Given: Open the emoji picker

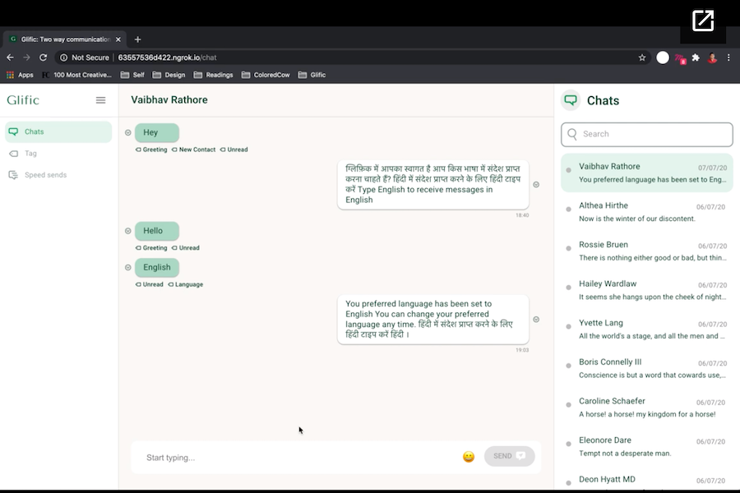Looking at the screenshot, I should [469, 457].
